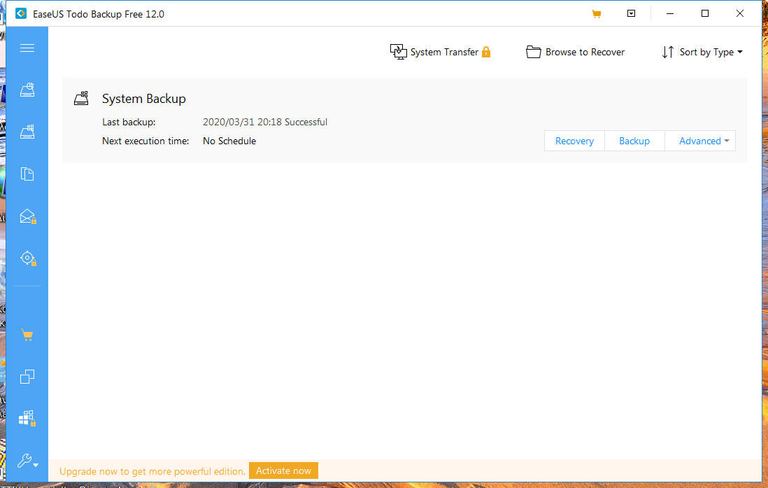Click the shopping cart icon in sidebar
The image size is (768, 488).
pyautogui.click(x=27, y=335)
